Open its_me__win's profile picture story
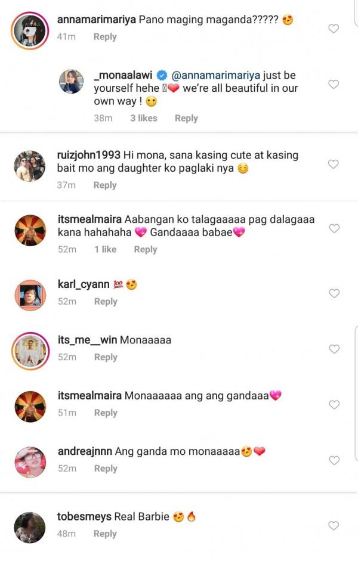The width and height of the screenshot is (358, 561). 30,351
